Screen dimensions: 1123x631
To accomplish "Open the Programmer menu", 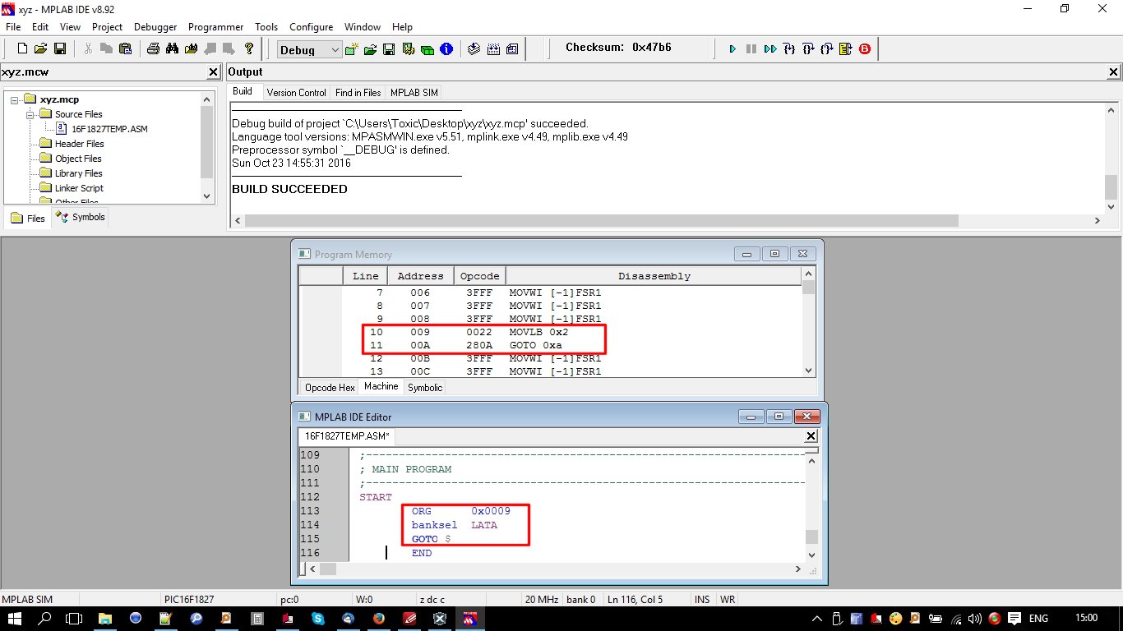I will click(216, 27).
